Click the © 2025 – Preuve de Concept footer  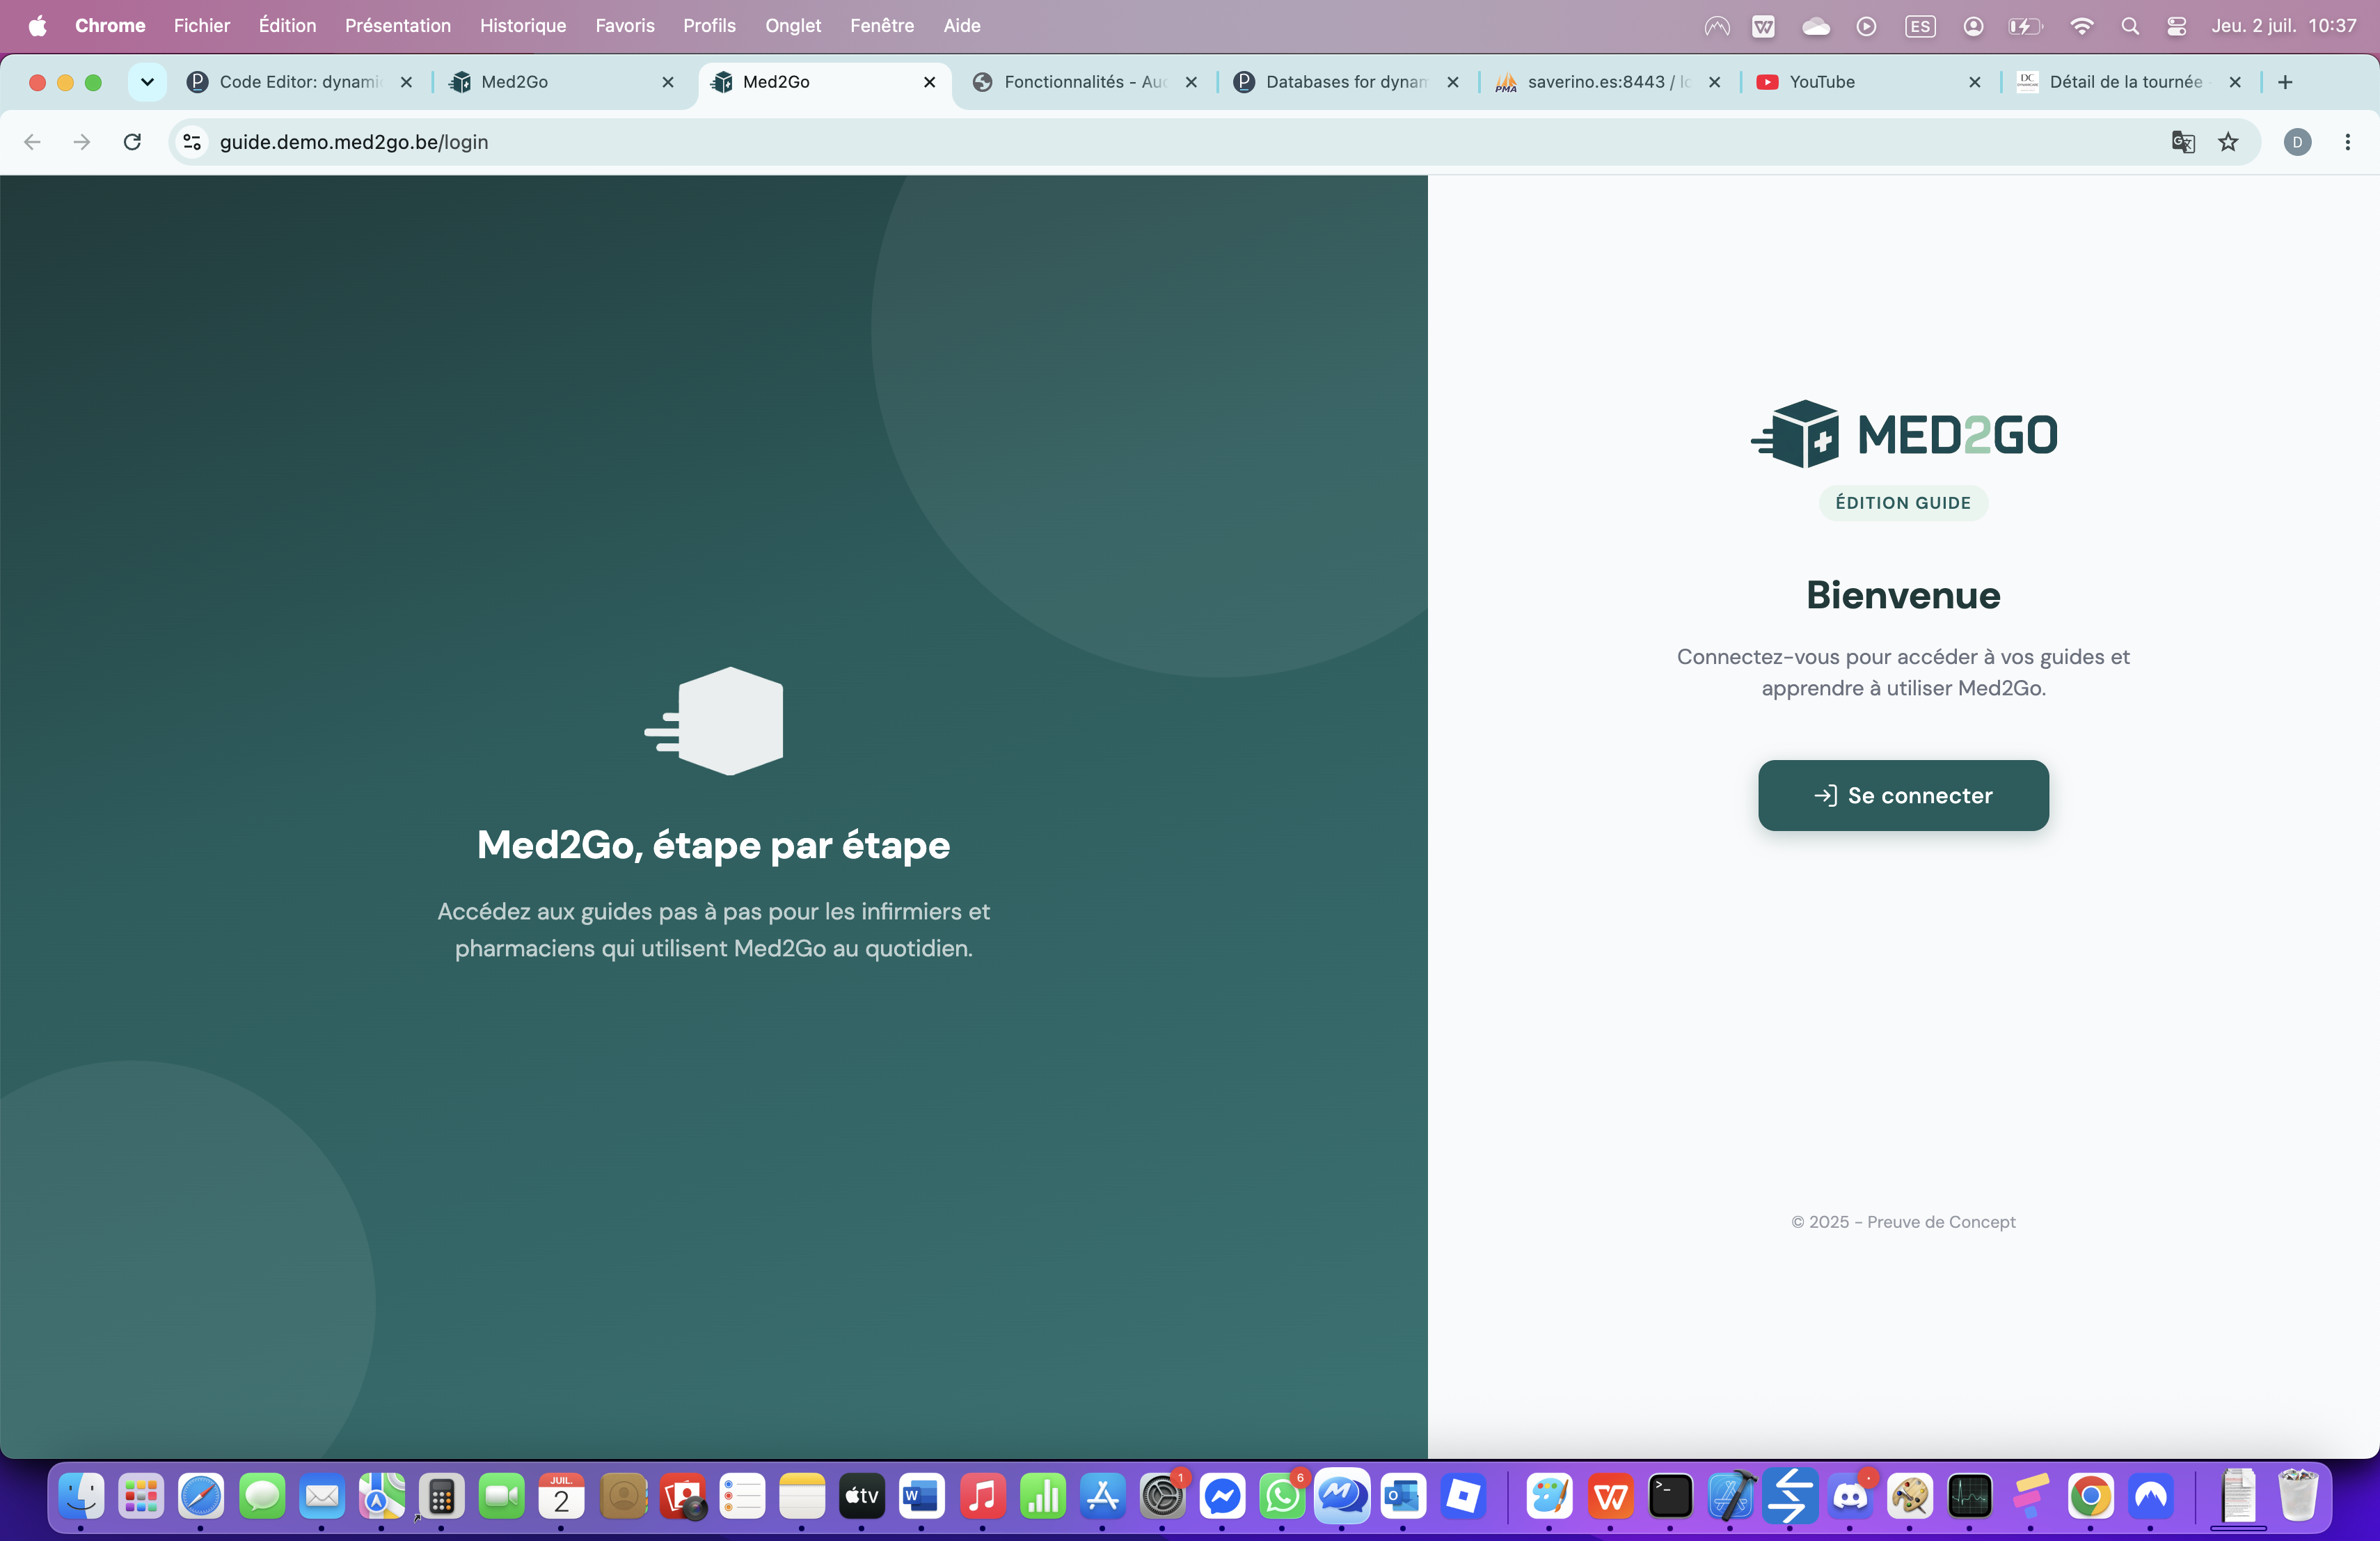coord(1903,1222)
